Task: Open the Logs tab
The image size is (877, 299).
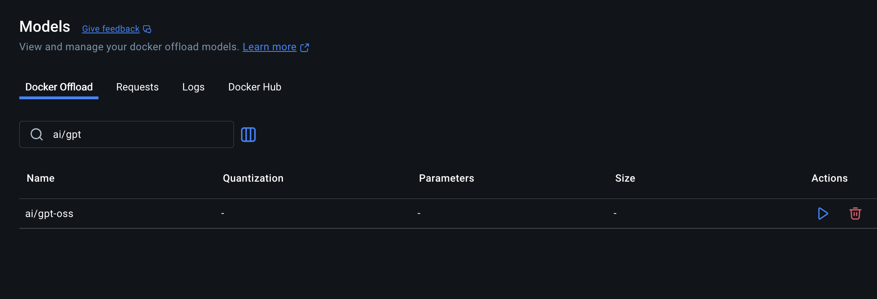Action: (x=193, y=87)
